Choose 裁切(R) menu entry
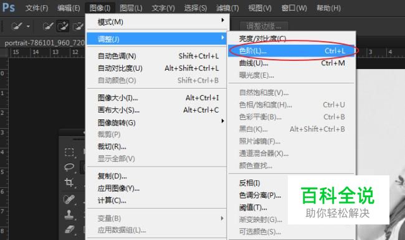 (156, 146)
